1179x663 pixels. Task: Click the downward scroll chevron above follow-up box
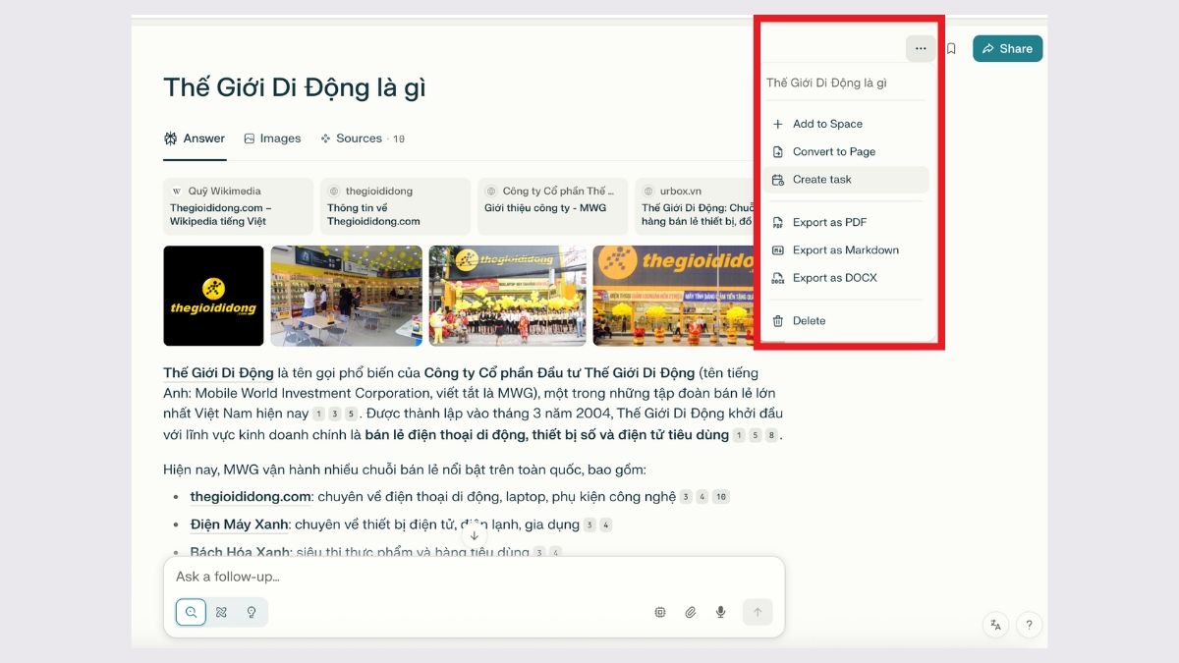point(475,535)
